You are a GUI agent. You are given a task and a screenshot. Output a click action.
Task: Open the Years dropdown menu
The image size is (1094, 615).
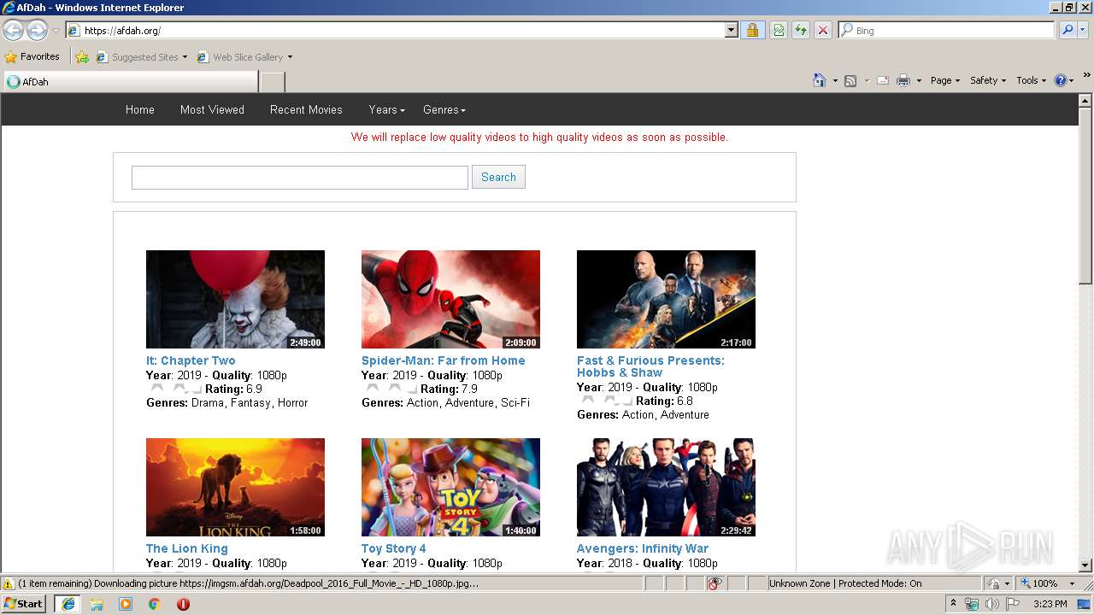pyautogui.click(x=387, y=109)
